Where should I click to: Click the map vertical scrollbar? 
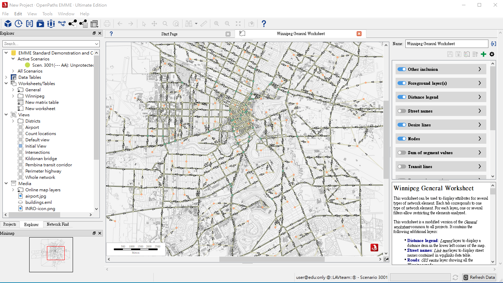[386, 140]
